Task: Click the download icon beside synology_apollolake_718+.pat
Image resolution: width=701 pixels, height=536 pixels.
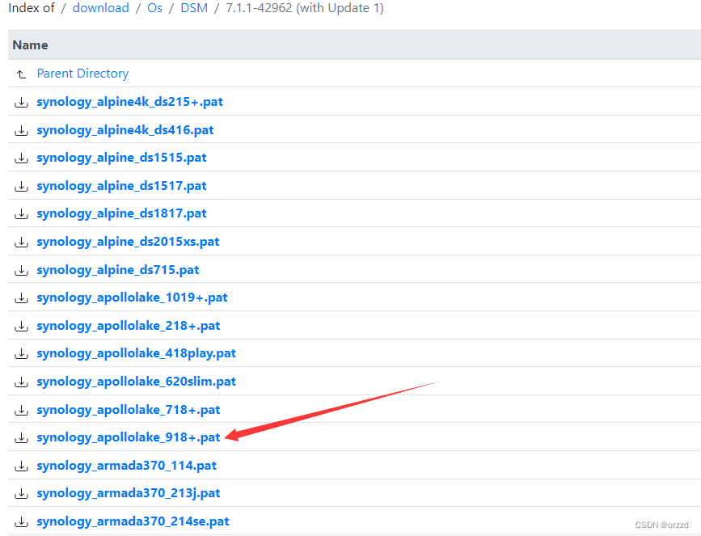Action: click(x=21, y=411)
